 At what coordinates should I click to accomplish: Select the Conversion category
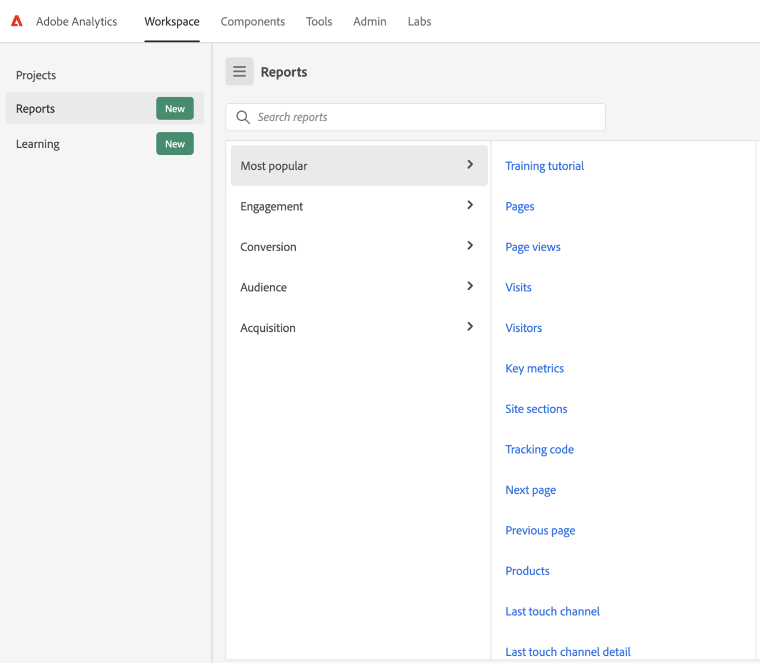point(359,246)
